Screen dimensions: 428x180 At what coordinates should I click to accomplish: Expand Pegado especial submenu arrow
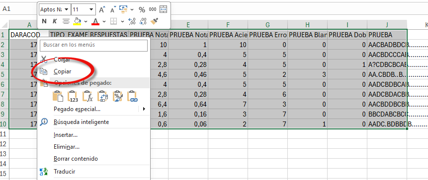144,109
